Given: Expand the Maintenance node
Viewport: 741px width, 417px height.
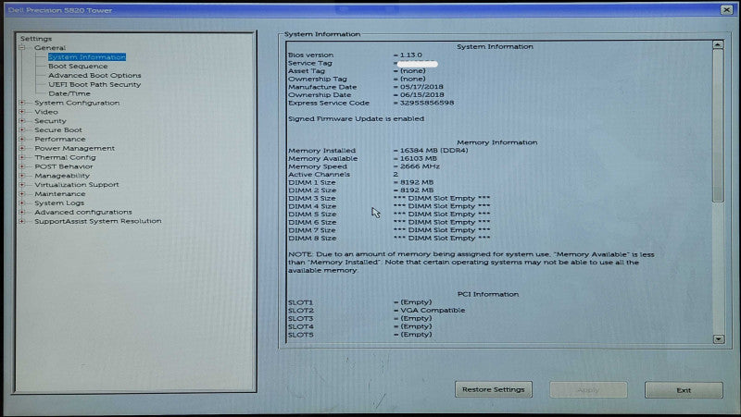Looking at the screenshot, I should [x=21, y=194].
